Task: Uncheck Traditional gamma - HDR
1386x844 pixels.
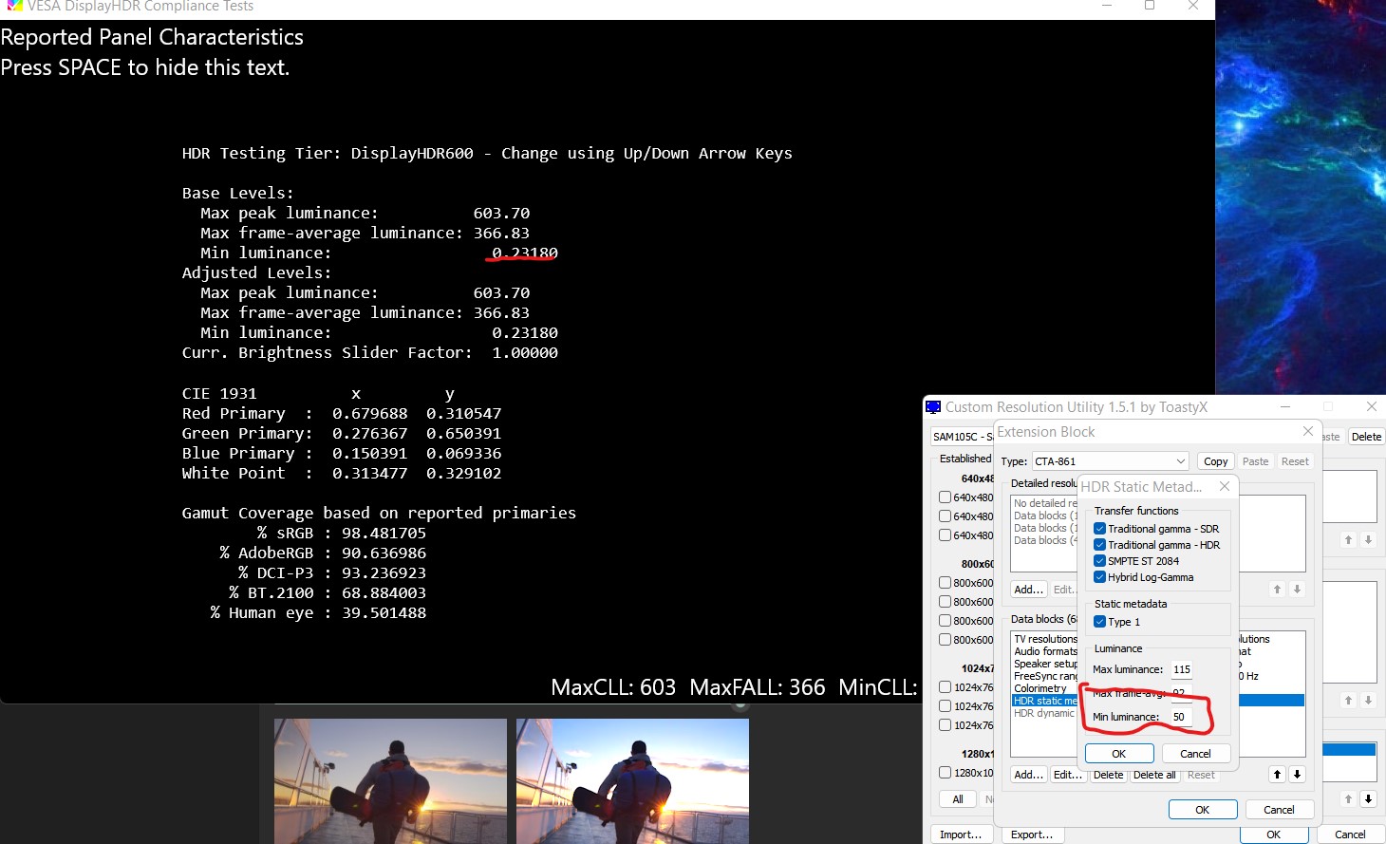Action: point(1099,545)
